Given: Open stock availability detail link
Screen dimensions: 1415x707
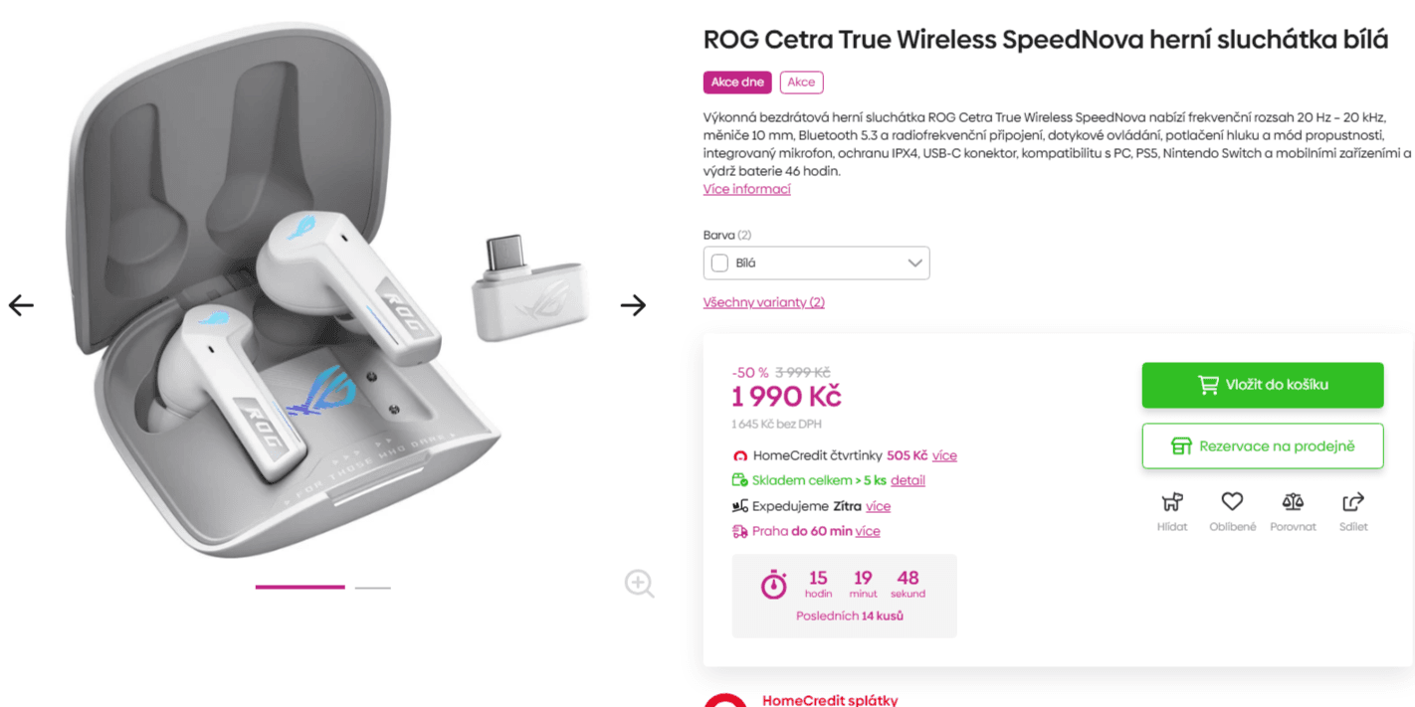Looking at the screenshot, I should coord(908,480).
